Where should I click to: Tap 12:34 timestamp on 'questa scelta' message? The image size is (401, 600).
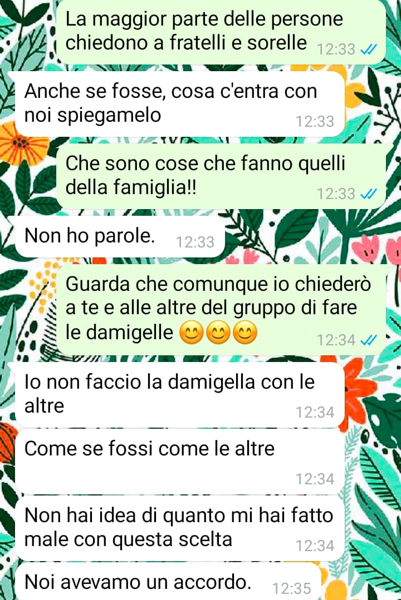click(315, 546)
